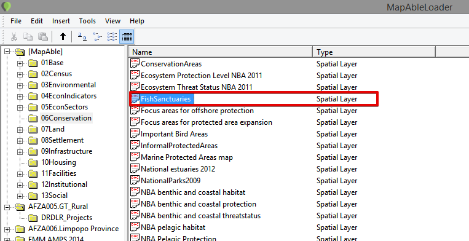Viewport: 469px width, 241px height.
Task: Expand the 12Institutional folder
Action: (20, 185)
